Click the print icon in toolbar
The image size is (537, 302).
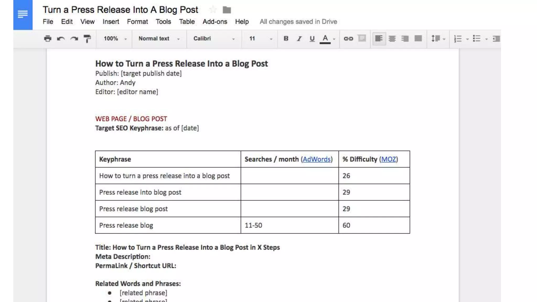click(47, 39)
